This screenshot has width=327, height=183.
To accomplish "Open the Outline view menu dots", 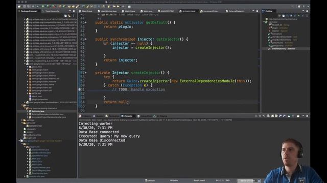I will pos(307,16).
